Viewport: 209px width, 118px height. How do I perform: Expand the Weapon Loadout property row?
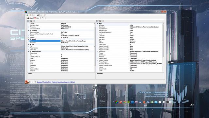click(98, 60)
